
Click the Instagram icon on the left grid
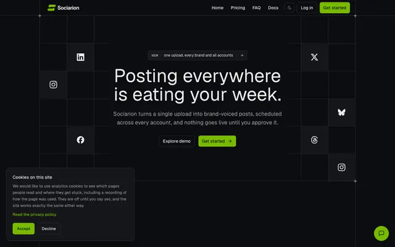point(53,85)
